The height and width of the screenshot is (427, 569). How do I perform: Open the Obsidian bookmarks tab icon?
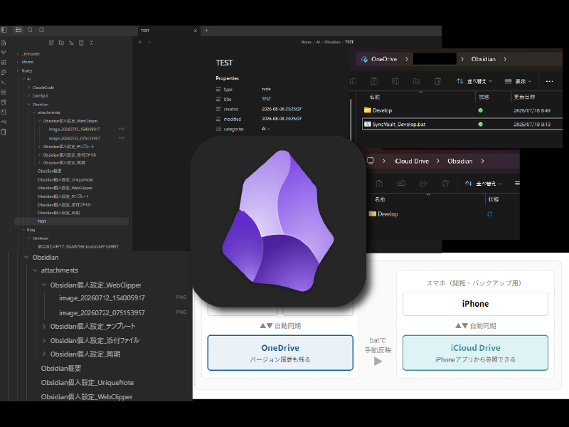(x=41, y=30)
